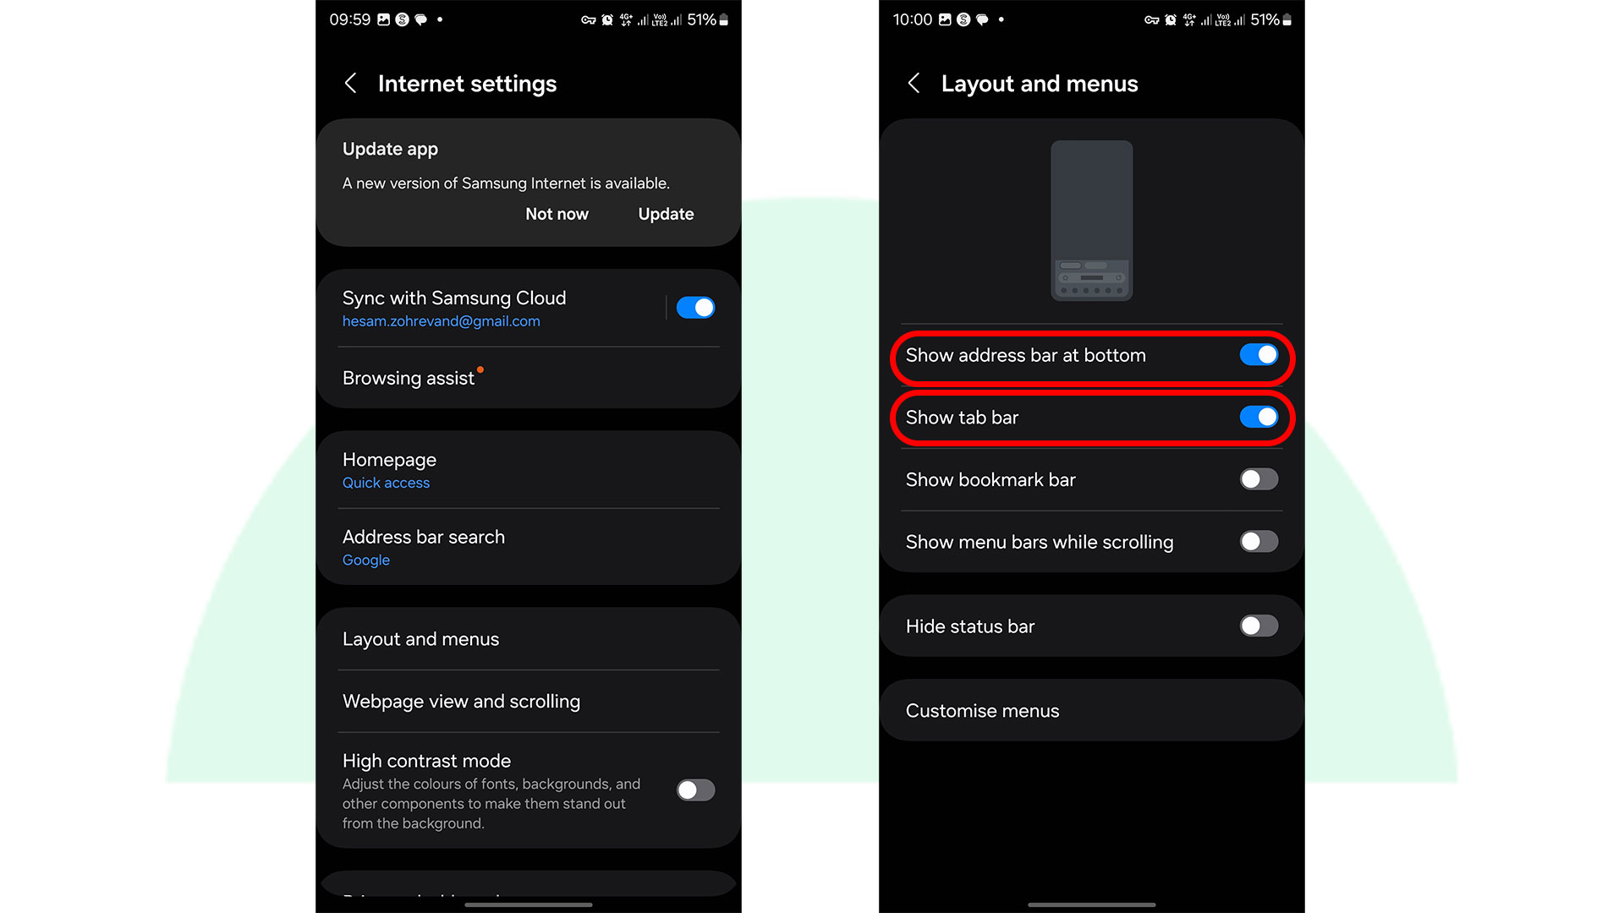
Task: Tap Not now to dismiss update
Action: point(556,214)
